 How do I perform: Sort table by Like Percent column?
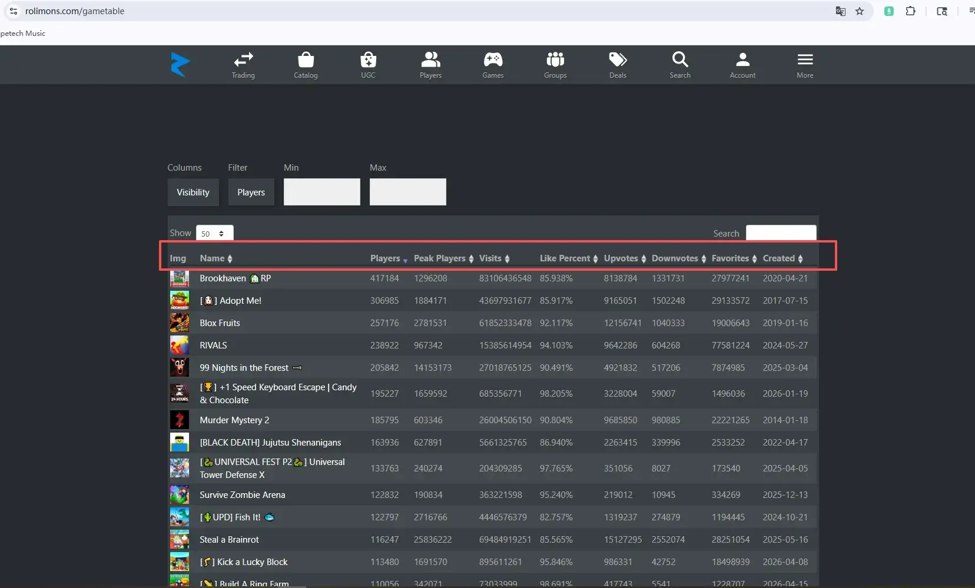(x=569, y=258)
